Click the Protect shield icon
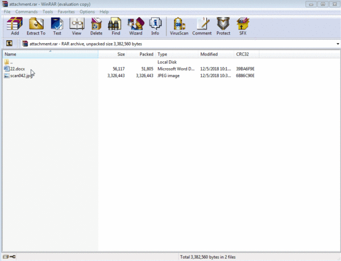Viewport: 341px width, 261px height. 223,26
